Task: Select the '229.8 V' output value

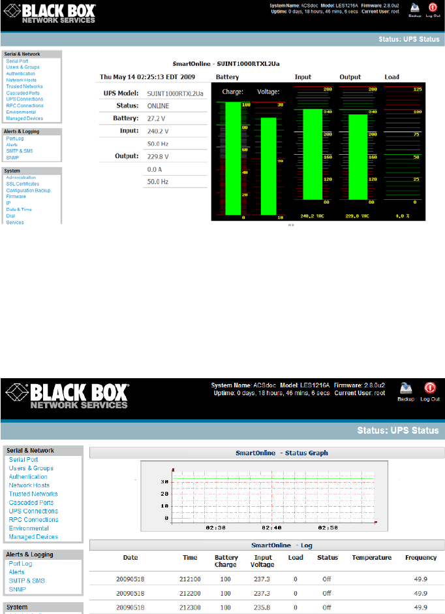Action: [158, 157]
